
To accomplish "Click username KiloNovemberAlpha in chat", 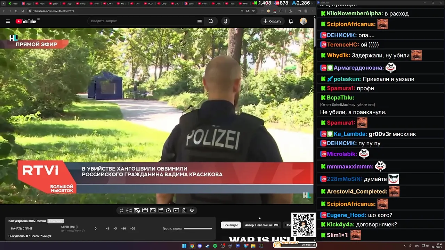I will click(355, 14).
